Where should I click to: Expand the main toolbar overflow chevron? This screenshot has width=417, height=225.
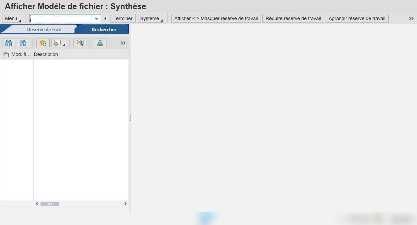click(411, 18)
